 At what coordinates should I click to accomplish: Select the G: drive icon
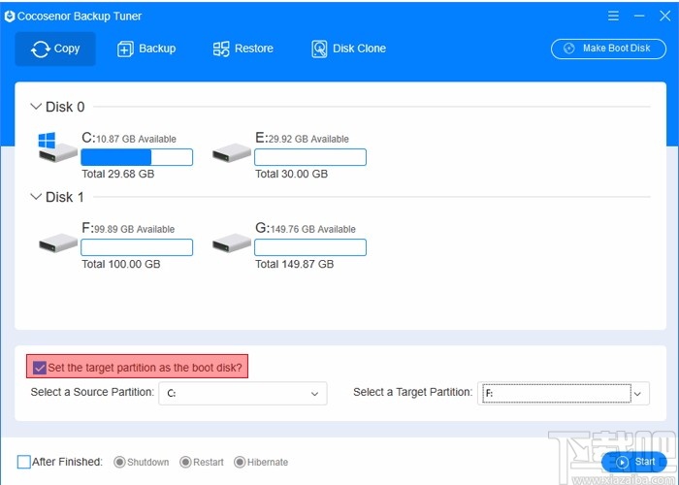click(x=232, y=242)
